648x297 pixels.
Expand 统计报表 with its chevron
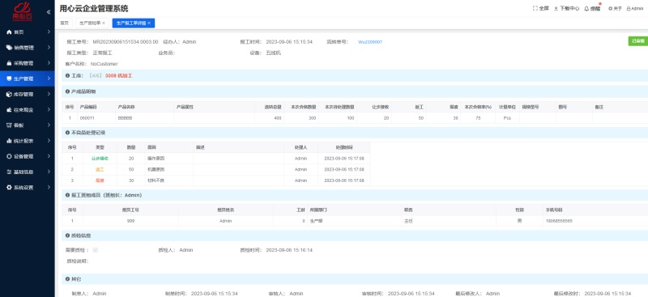point(49,141)
